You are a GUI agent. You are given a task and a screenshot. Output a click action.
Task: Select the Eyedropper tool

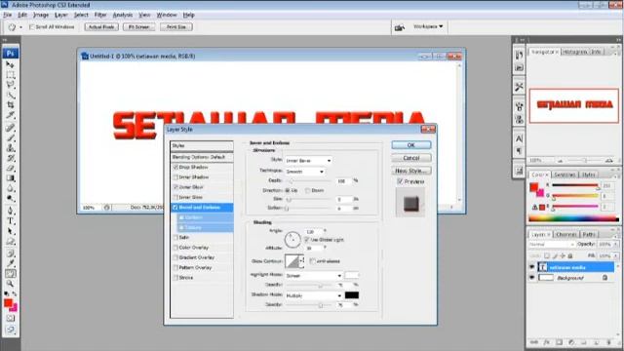[x=11, y=263]
